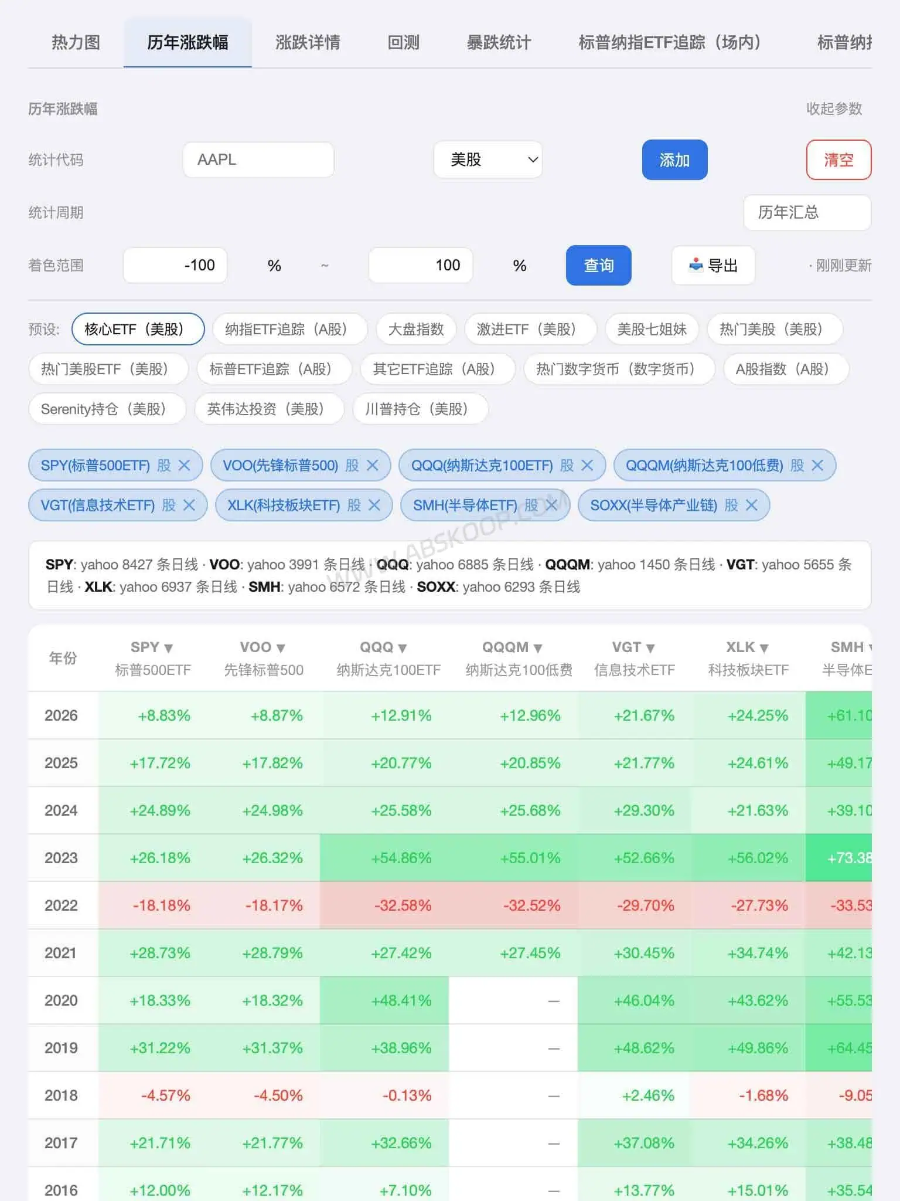Viewport: 900px width, 1201px height.
Task: Select preset 热门美股（美股）
Action: (775, 329)
